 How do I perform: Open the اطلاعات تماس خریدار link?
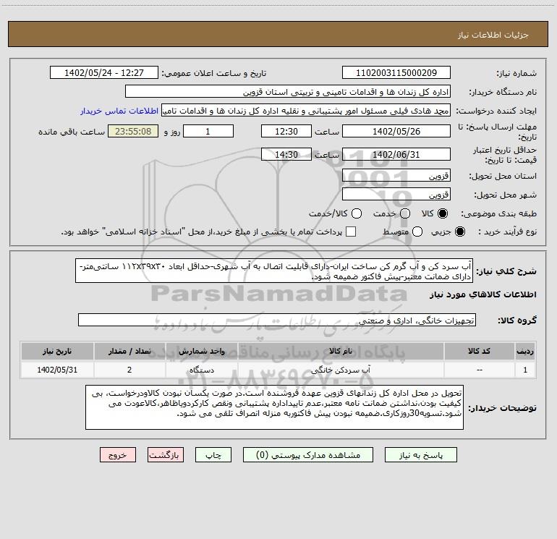[119, 111]
